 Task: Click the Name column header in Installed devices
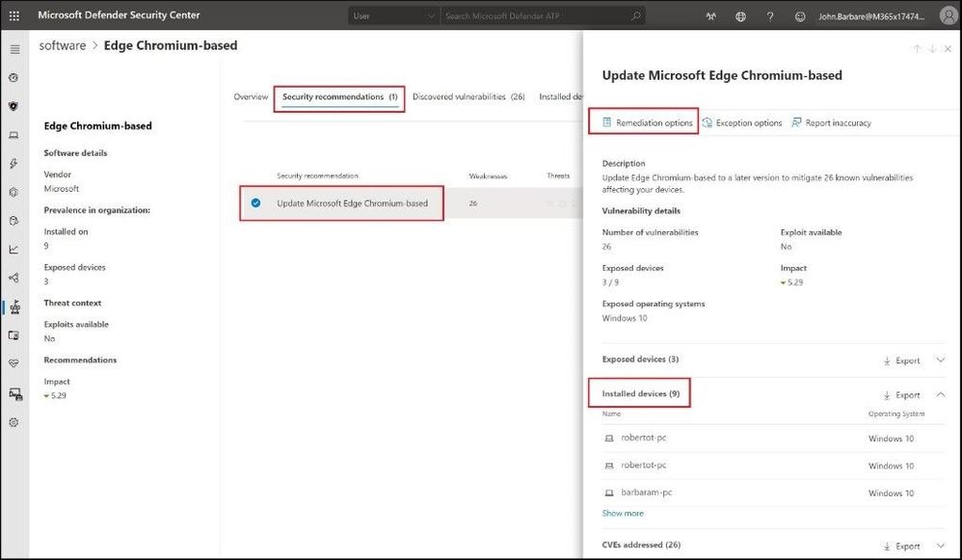coord(611,414)
